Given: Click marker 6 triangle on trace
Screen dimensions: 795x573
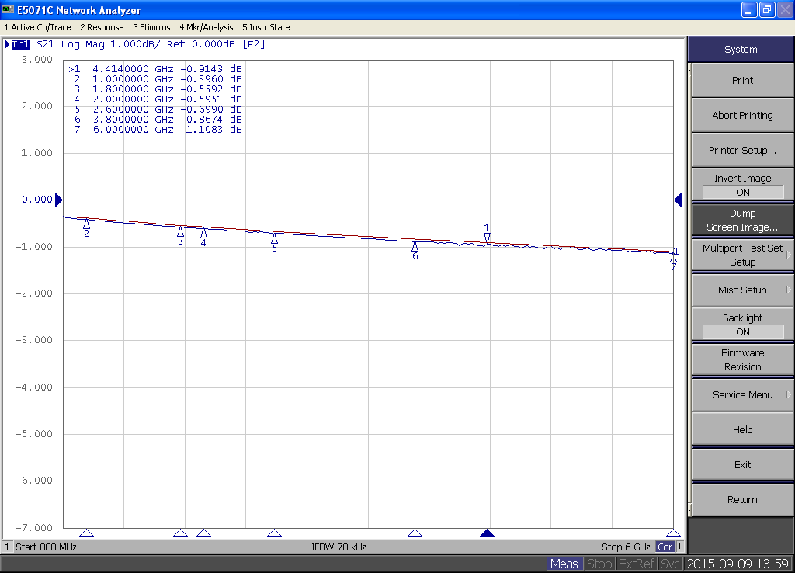Looking at the screenshot, I should pyautogui.click(x=415, y=246).
